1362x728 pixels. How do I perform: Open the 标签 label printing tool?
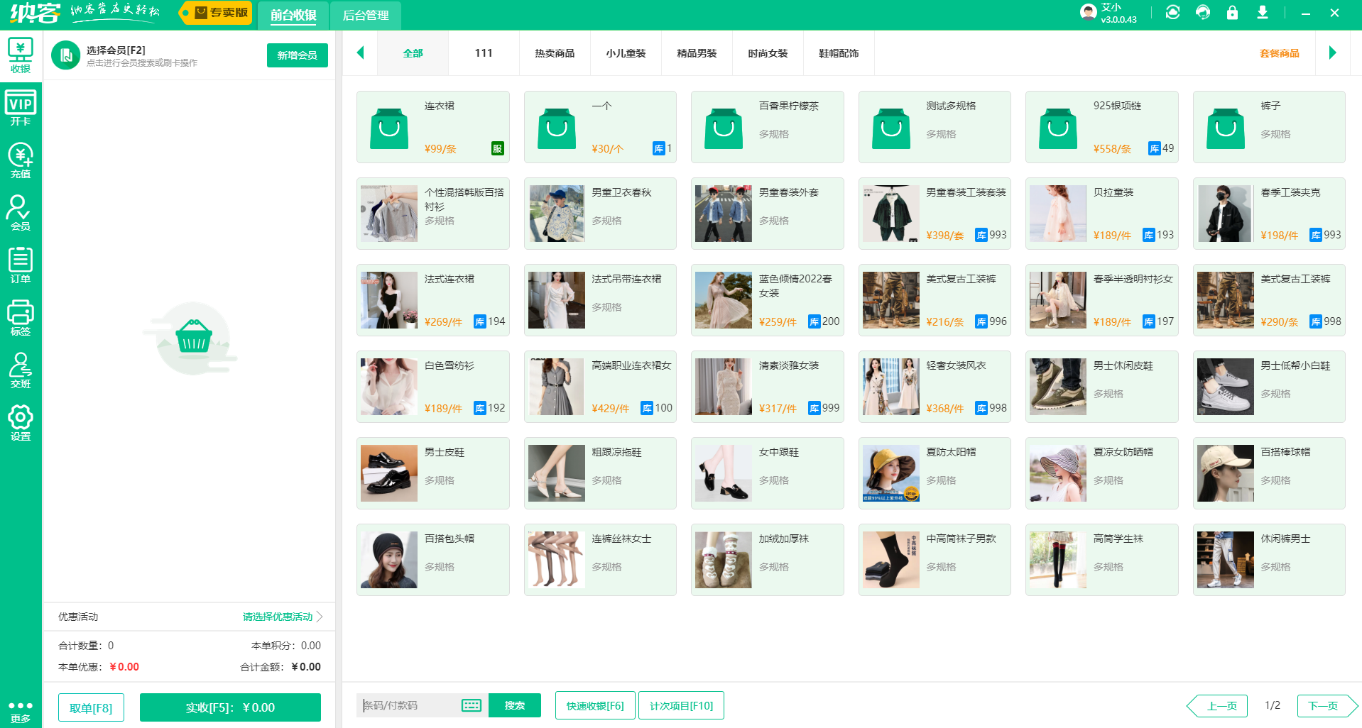point(21,317)
